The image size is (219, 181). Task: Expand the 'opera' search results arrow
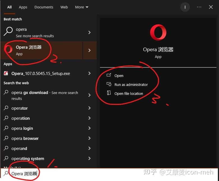pos(89,32)
